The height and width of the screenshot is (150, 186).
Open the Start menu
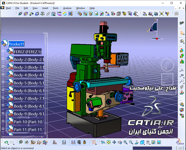coord(8,8)
